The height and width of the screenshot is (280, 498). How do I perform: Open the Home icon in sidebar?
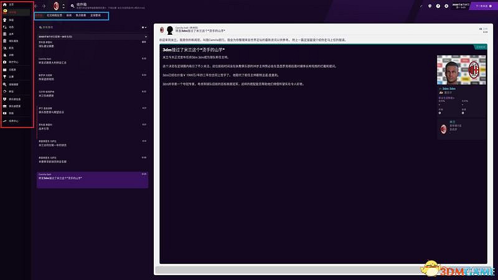[x=4, y=4]
